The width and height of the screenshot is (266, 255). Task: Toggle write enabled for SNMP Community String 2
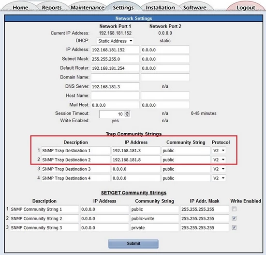click(x=234, y=218)
